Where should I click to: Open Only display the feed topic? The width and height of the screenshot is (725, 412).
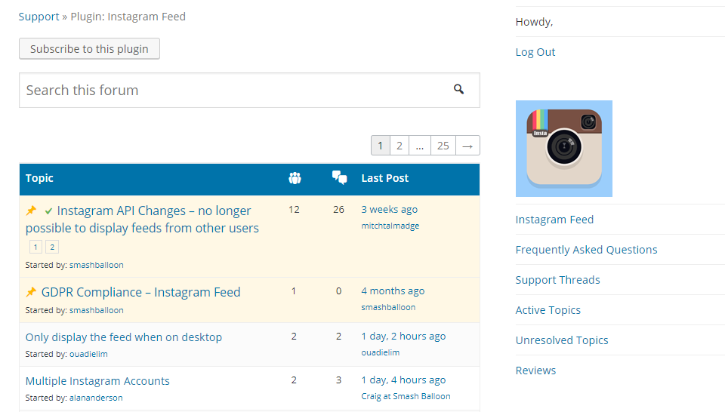coord(124,337)
